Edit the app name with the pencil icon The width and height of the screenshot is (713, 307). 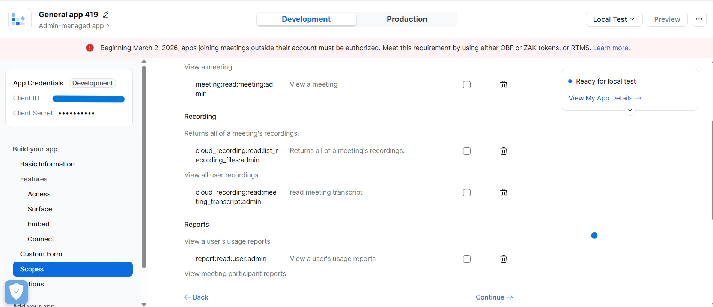[x=106, y=15]
